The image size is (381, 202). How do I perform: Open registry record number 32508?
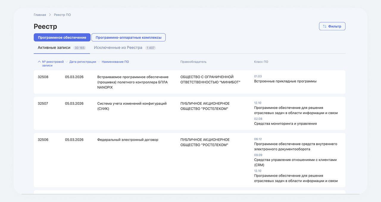[43, 77]
